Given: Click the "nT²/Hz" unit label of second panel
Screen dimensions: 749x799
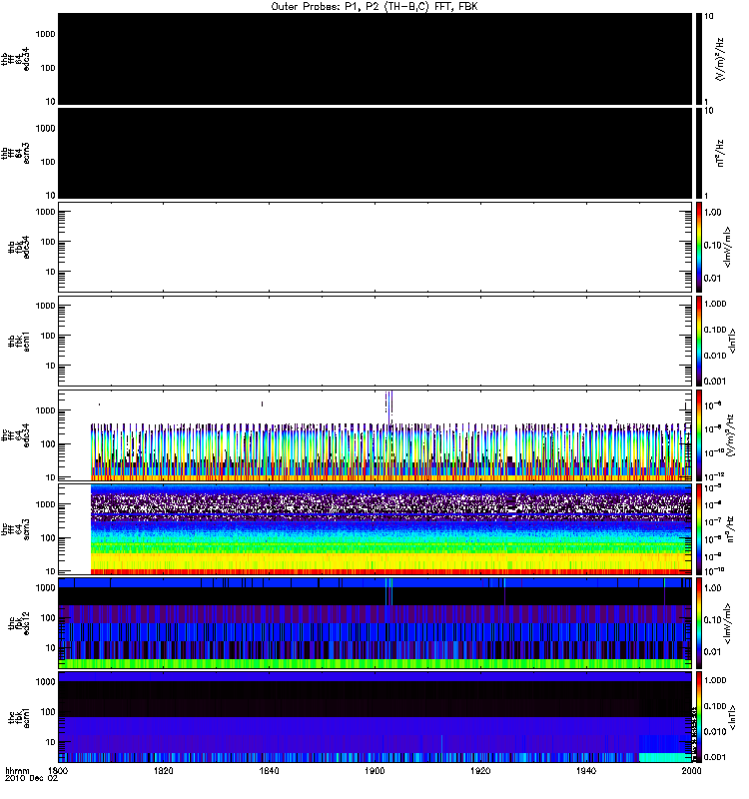Looking at the screenshot, I should tap(719, 153).
